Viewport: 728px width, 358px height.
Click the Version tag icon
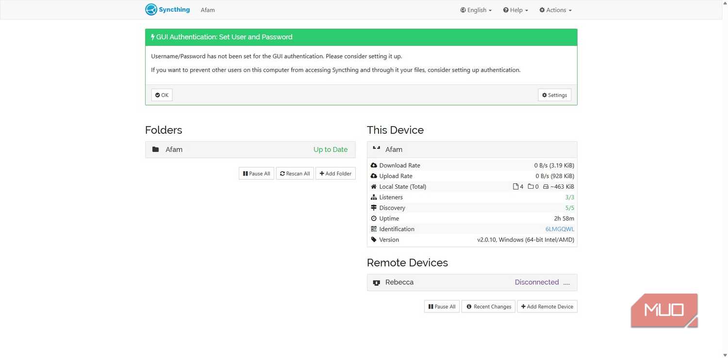coord(374,240)
